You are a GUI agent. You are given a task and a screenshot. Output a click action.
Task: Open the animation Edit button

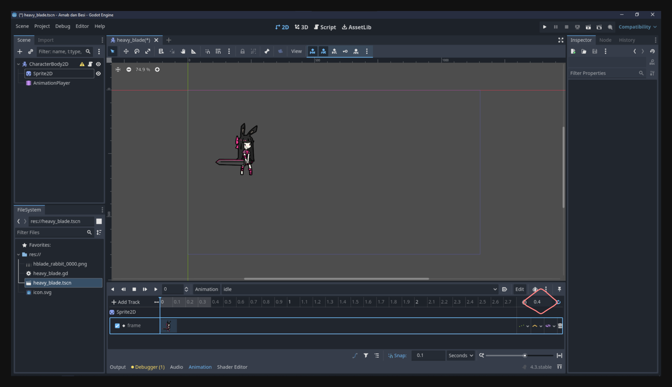[519, 289]
